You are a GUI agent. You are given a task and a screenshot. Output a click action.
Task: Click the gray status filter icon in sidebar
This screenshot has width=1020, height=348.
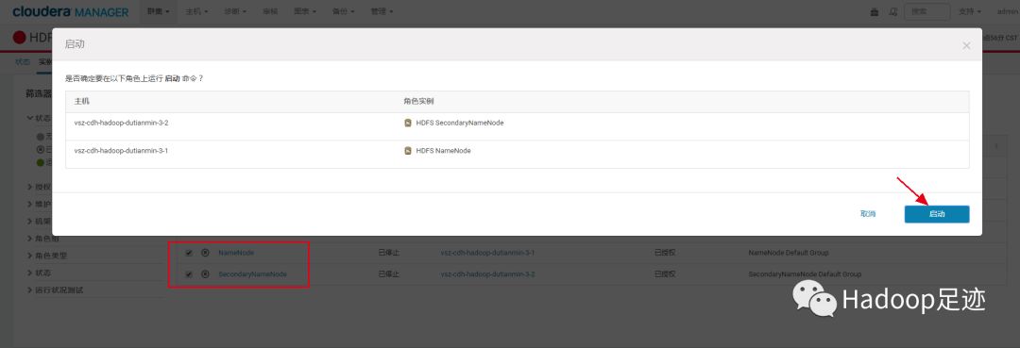click(x=41, y=137)
